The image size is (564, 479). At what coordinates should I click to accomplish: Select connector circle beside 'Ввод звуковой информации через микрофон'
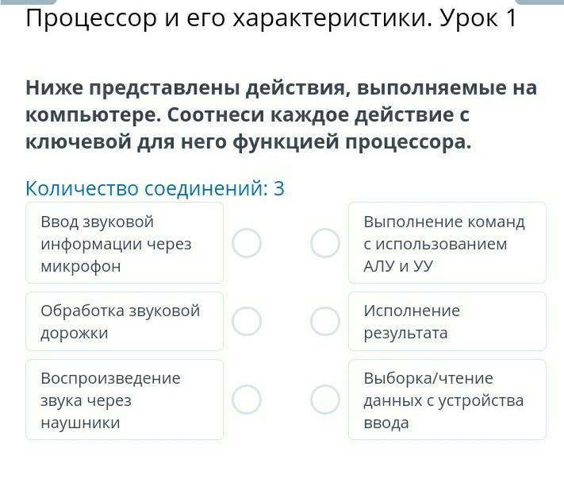pyautogui.click(x=247, y=243)
